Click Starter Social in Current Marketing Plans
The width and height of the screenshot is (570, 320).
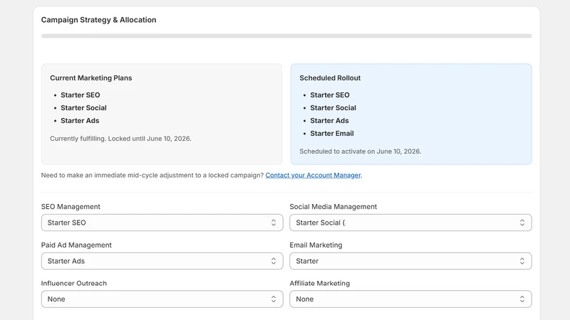click(x=83, y=108)
